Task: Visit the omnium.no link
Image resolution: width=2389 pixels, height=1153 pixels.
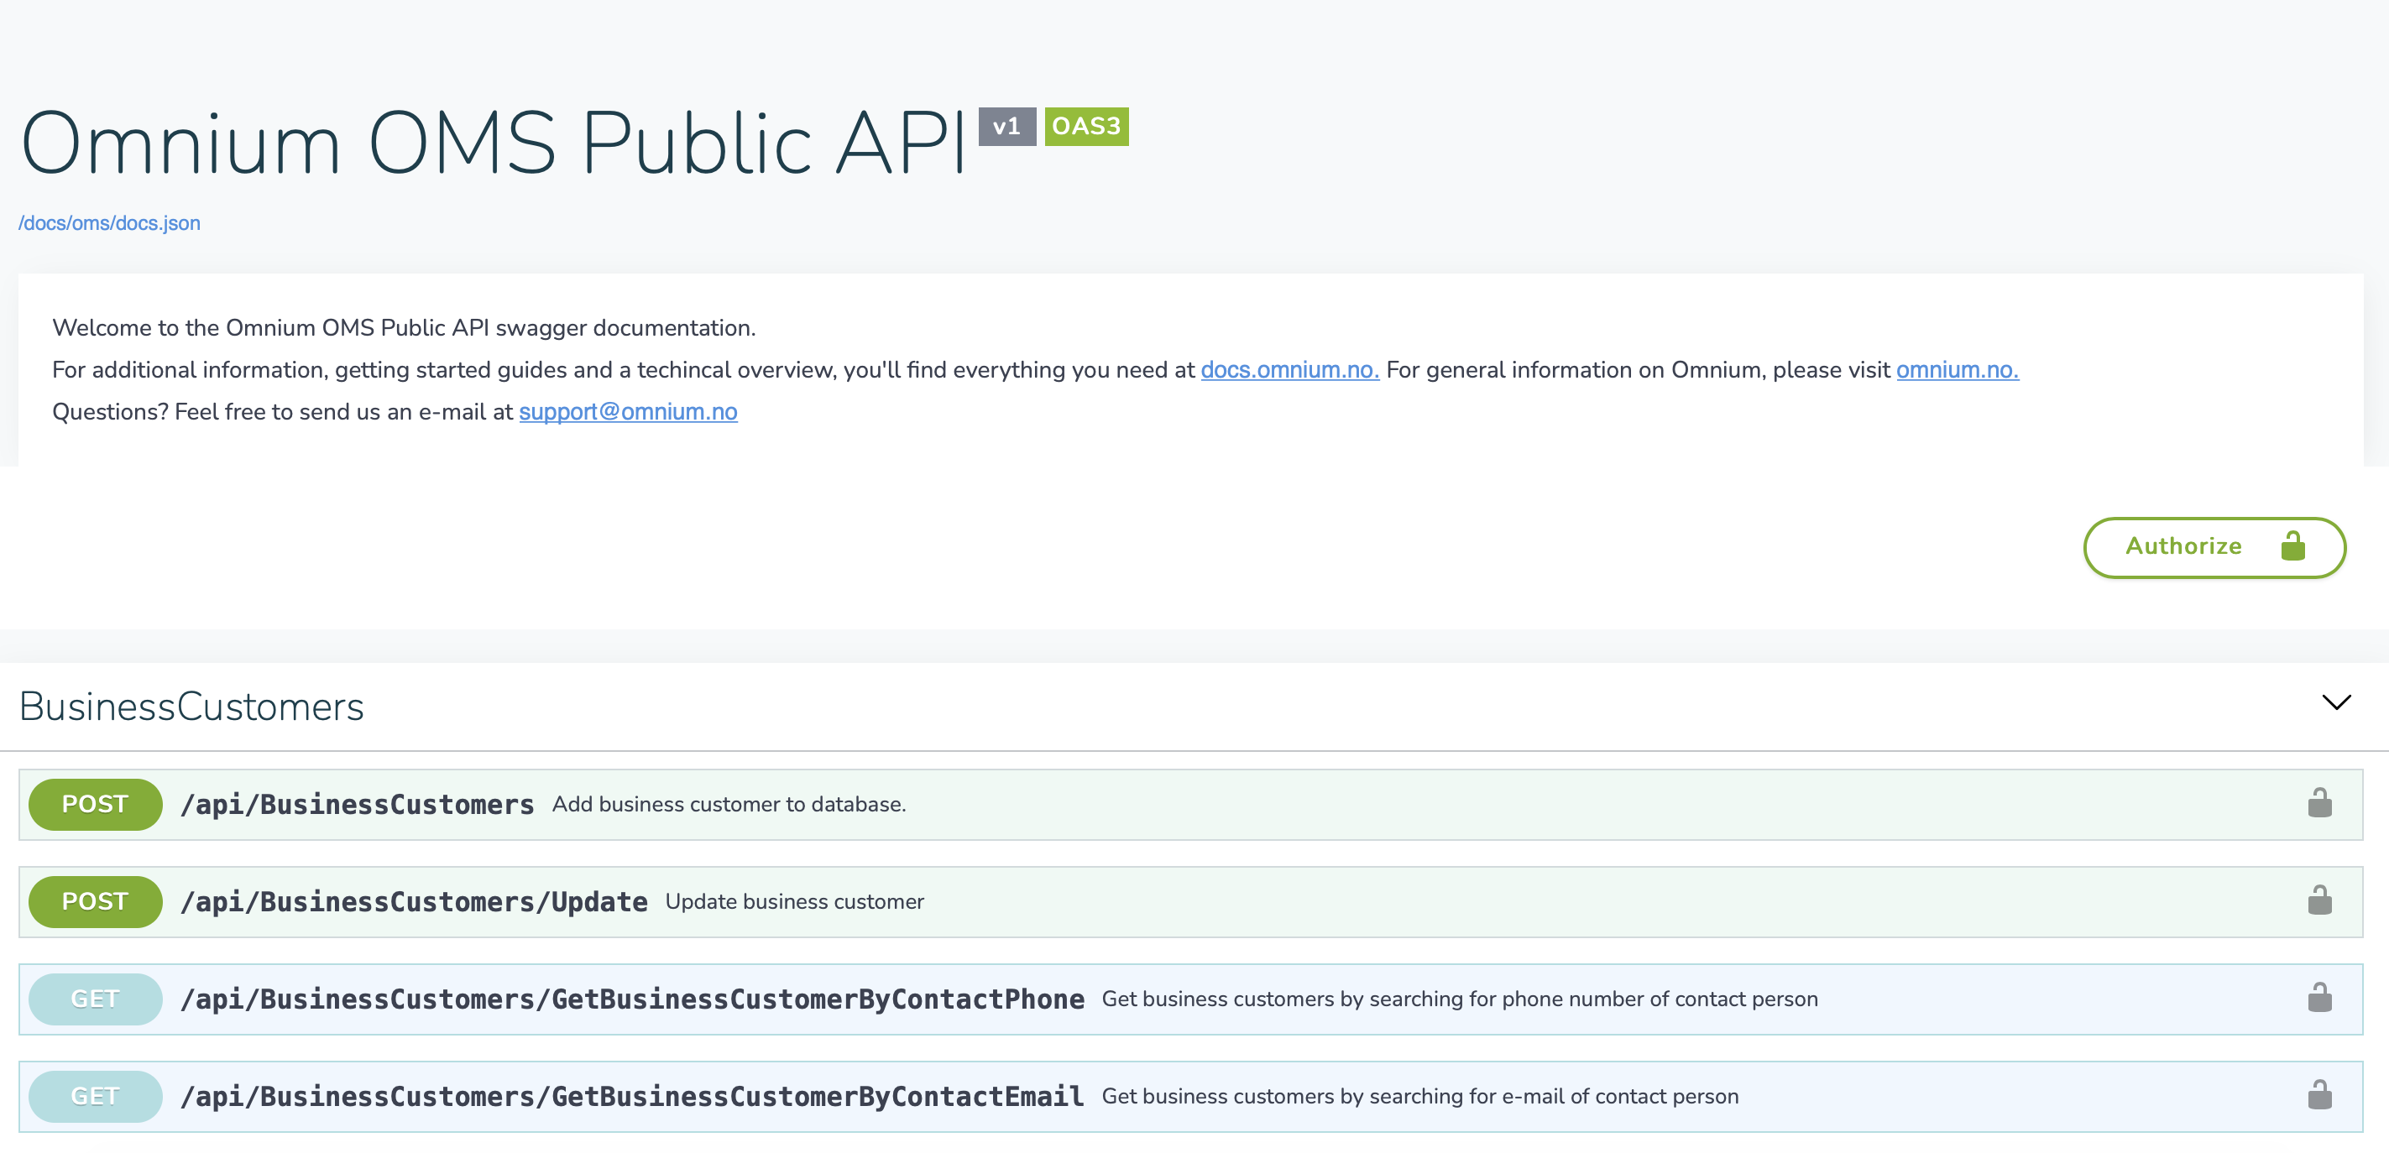Action: pyautogui.click(x=1957, y=370)
